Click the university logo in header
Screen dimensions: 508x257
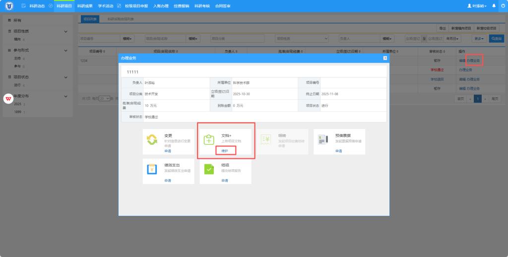[9, 6]
